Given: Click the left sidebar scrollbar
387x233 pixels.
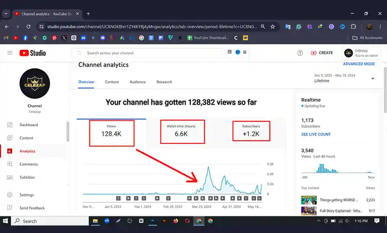Looking at the screenshot, I should pos(67,131).
